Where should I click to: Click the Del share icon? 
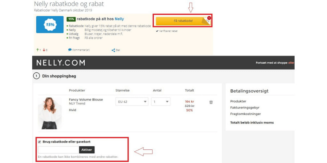pyautogui.click(x=113, y=50)
